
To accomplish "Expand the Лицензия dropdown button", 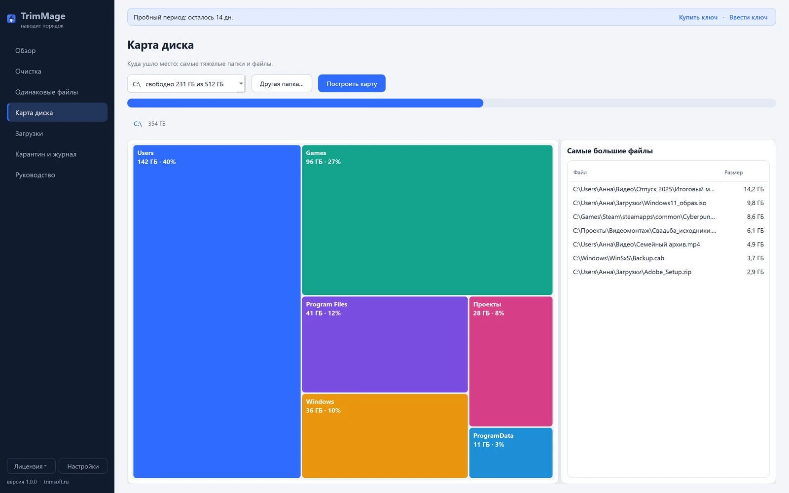I will (31, 466).
